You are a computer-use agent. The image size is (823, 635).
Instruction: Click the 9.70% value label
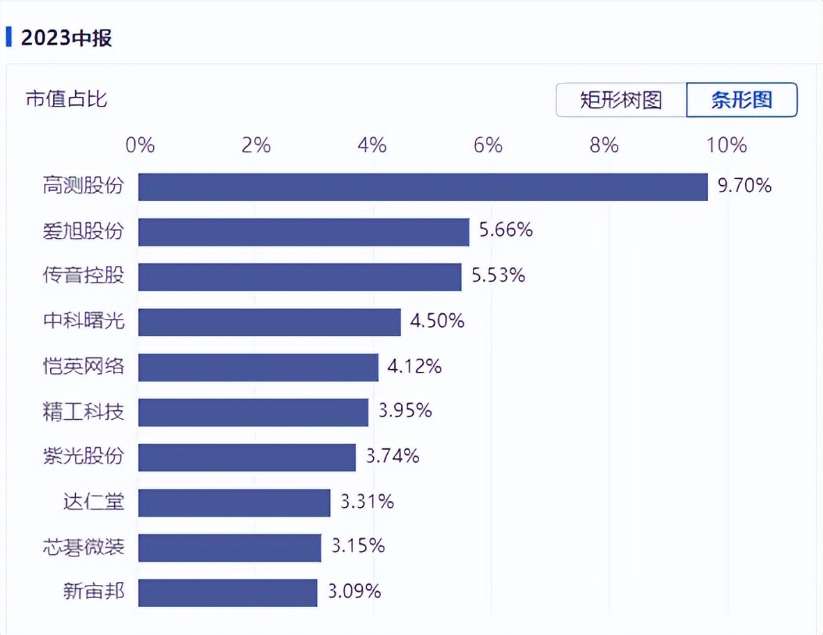[744, 187]
